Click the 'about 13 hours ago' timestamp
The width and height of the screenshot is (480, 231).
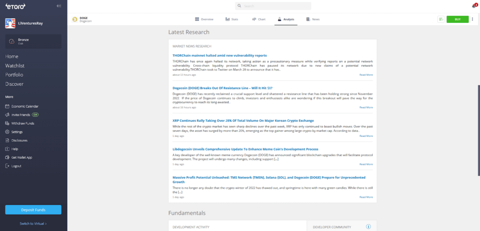(184, 75)
